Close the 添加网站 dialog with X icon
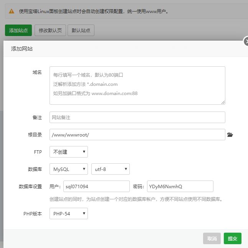 [246, 41]
